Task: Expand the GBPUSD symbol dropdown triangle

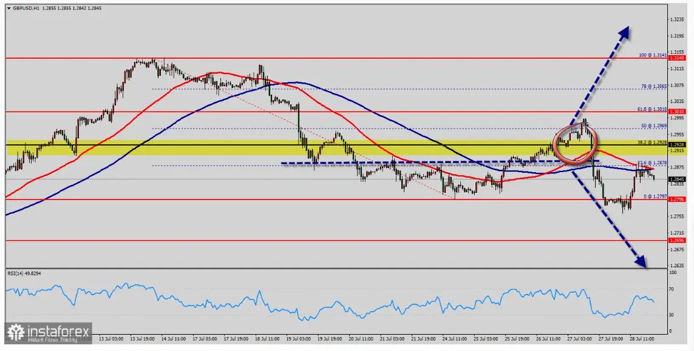Action: click(8, 9)
